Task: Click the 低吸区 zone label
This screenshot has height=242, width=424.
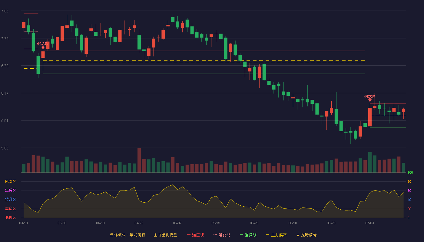Action: (x=10, y=218)
